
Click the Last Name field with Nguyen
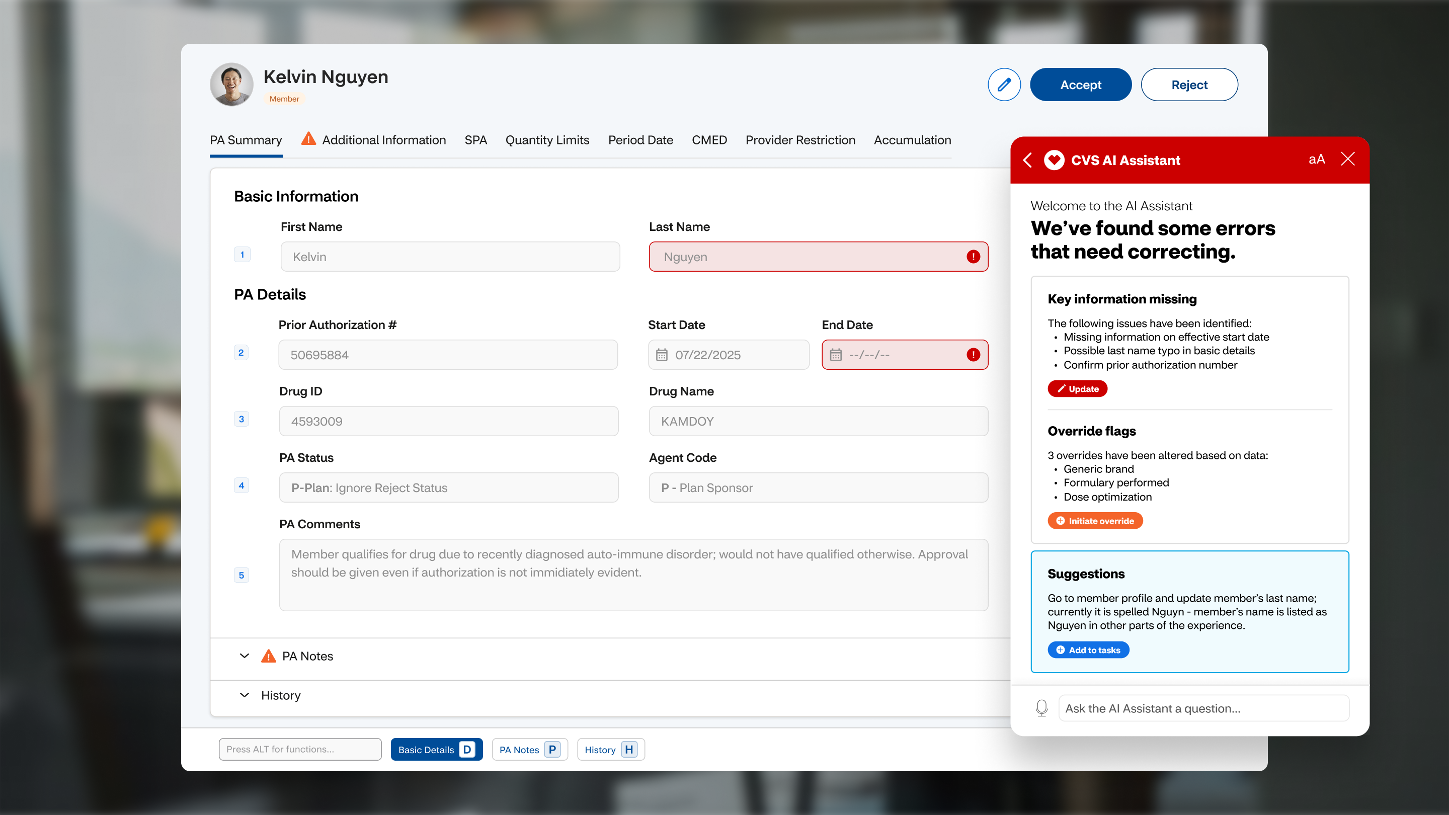tap(819, 257)
